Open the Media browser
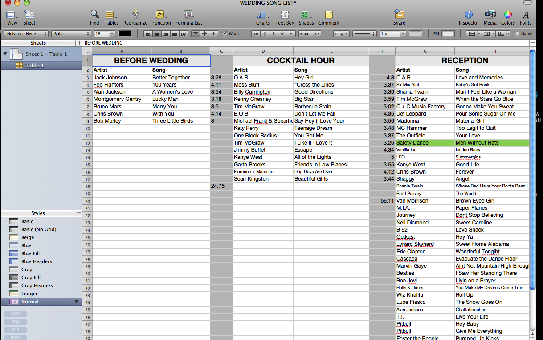543x340 pixels. [490, 17]
